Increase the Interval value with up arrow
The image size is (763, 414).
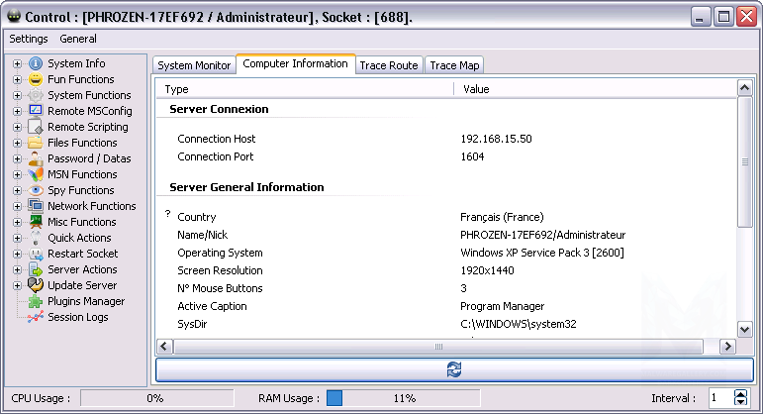[x=741, y=393]
